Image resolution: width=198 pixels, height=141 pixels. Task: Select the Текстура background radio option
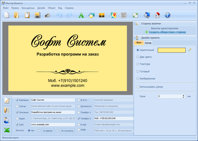point(138,64)
